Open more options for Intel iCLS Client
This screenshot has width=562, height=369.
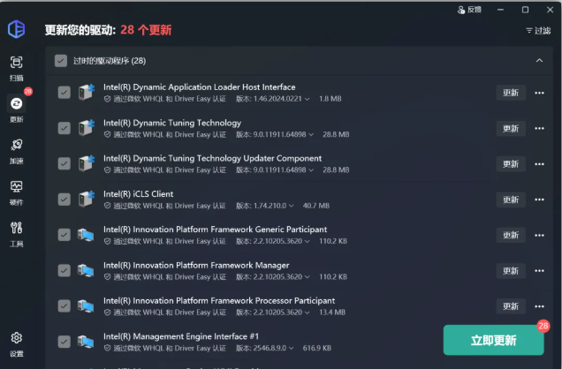point(539,200)
